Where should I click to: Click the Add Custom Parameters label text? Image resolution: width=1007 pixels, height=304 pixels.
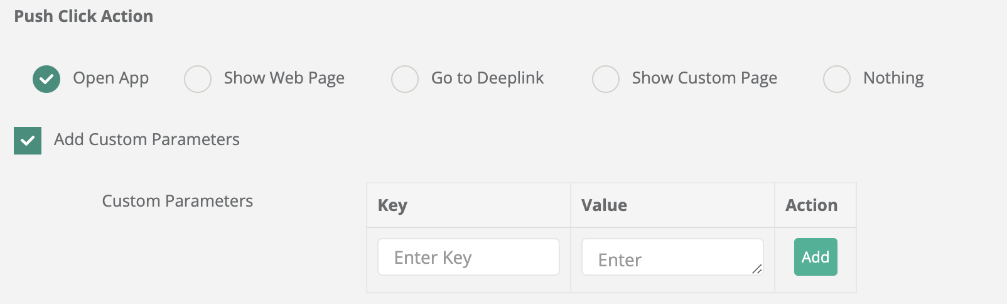[x=147, y=139]
